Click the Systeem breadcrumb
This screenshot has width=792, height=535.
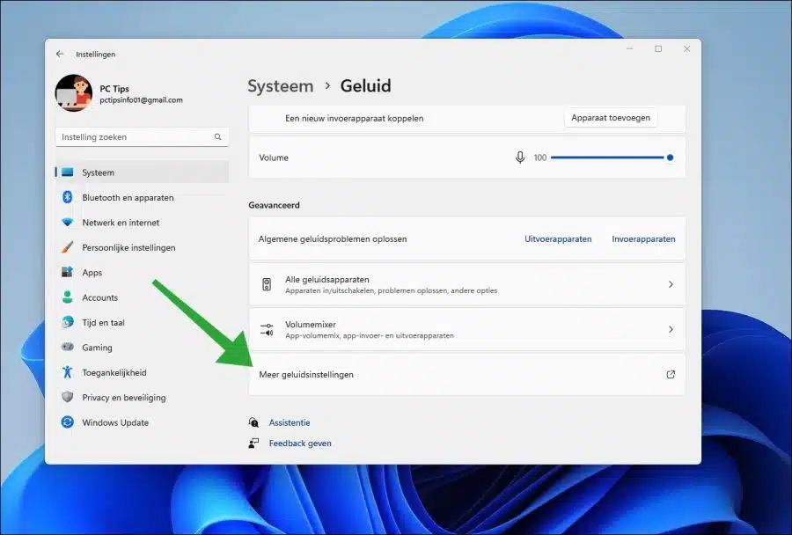[x=281, y=86]
